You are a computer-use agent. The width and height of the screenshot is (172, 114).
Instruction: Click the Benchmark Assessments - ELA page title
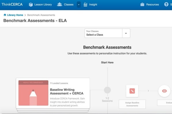click(x=35, y=20)
